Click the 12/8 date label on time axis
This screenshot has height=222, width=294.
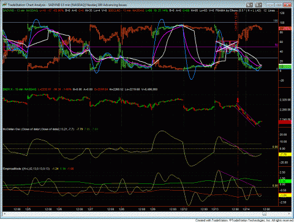[121, 209]
